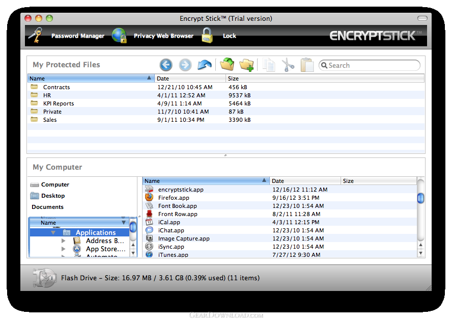Image resolution: width=452 pixels, height=319 pixels.
Task: Click the iSync.app icon
Action: (x=149, y=247)
